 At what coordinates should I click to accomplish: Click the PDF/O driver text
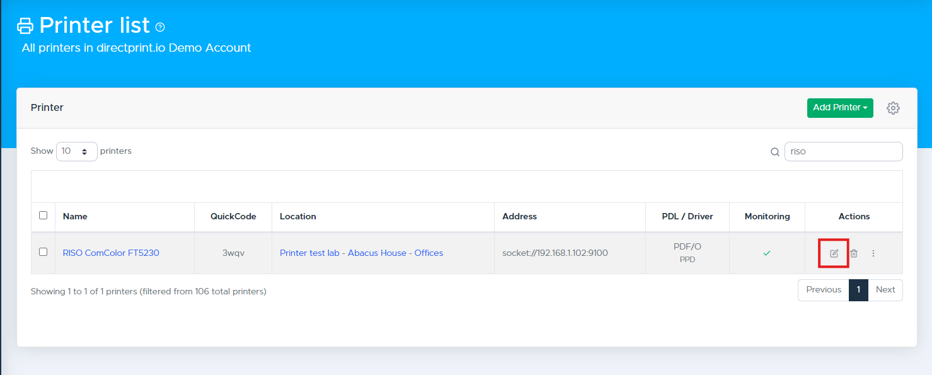[687, 247]
